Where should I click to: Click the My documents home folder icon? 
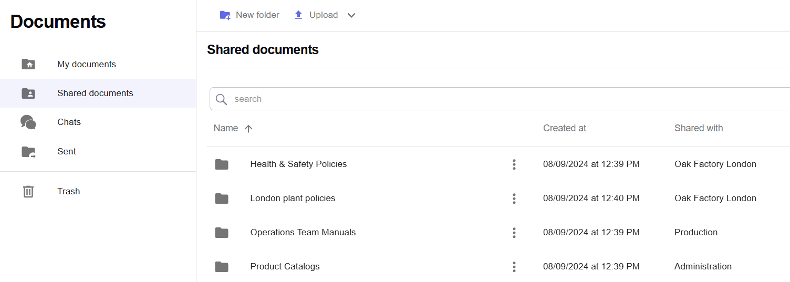point(28,64)
